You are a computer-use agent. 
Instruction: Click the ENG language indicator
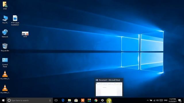point(166,100)
